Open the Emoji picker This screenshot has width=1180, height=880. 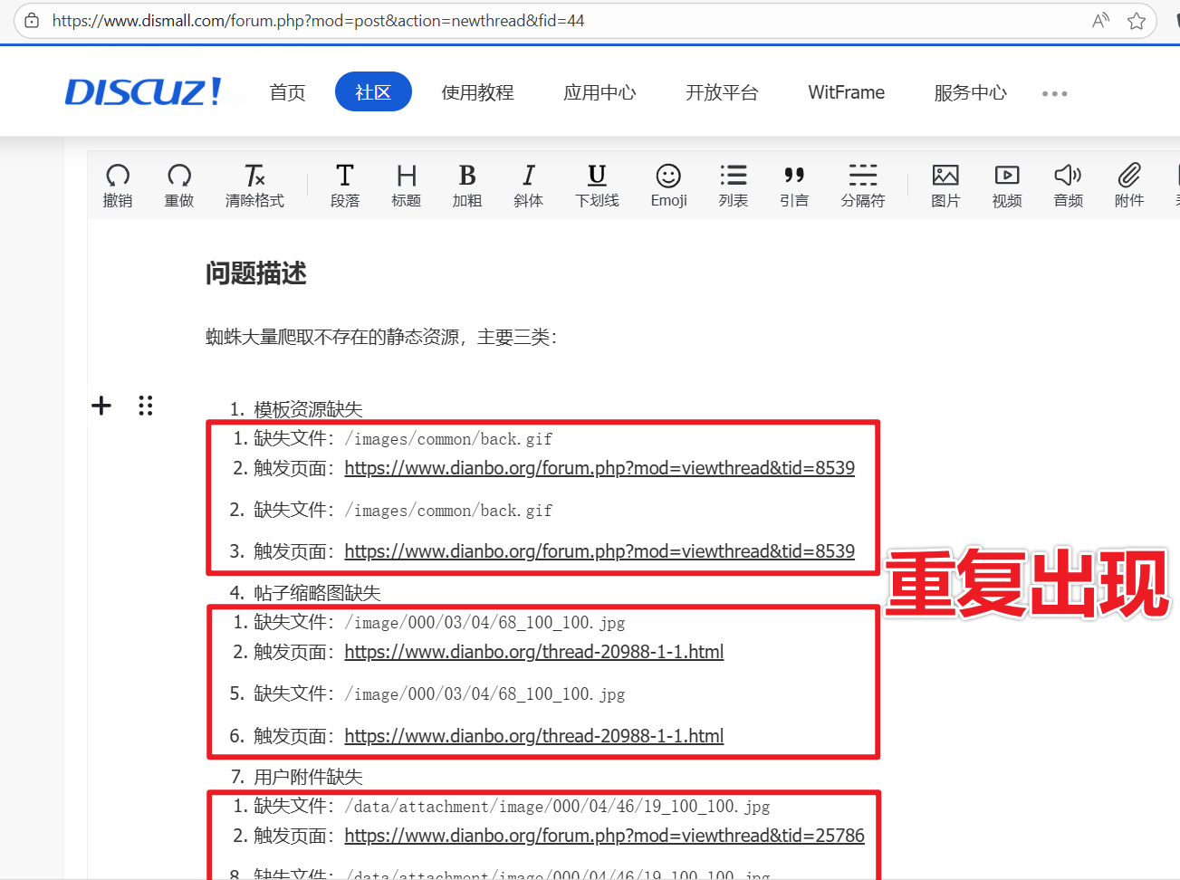click(668, 185)
